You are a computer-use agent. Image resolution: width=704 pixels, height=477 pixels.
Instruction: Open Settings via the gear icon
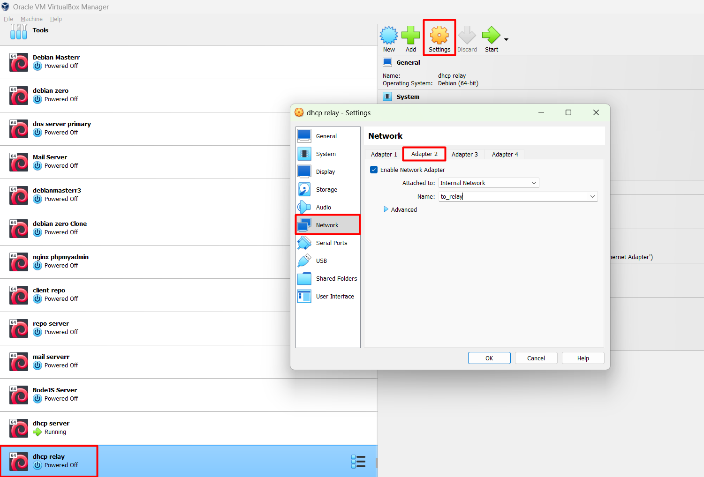439,35
